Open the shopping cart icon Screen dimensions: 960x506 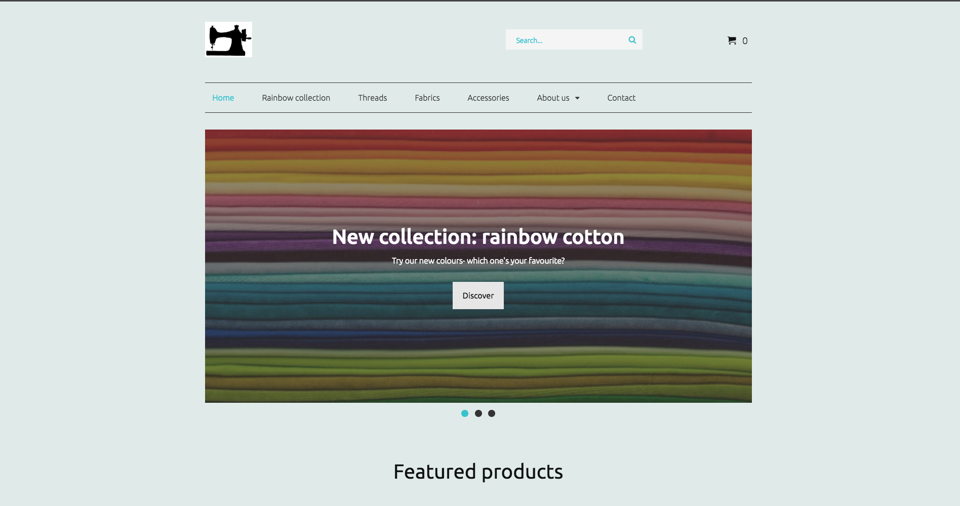point(732,40)
